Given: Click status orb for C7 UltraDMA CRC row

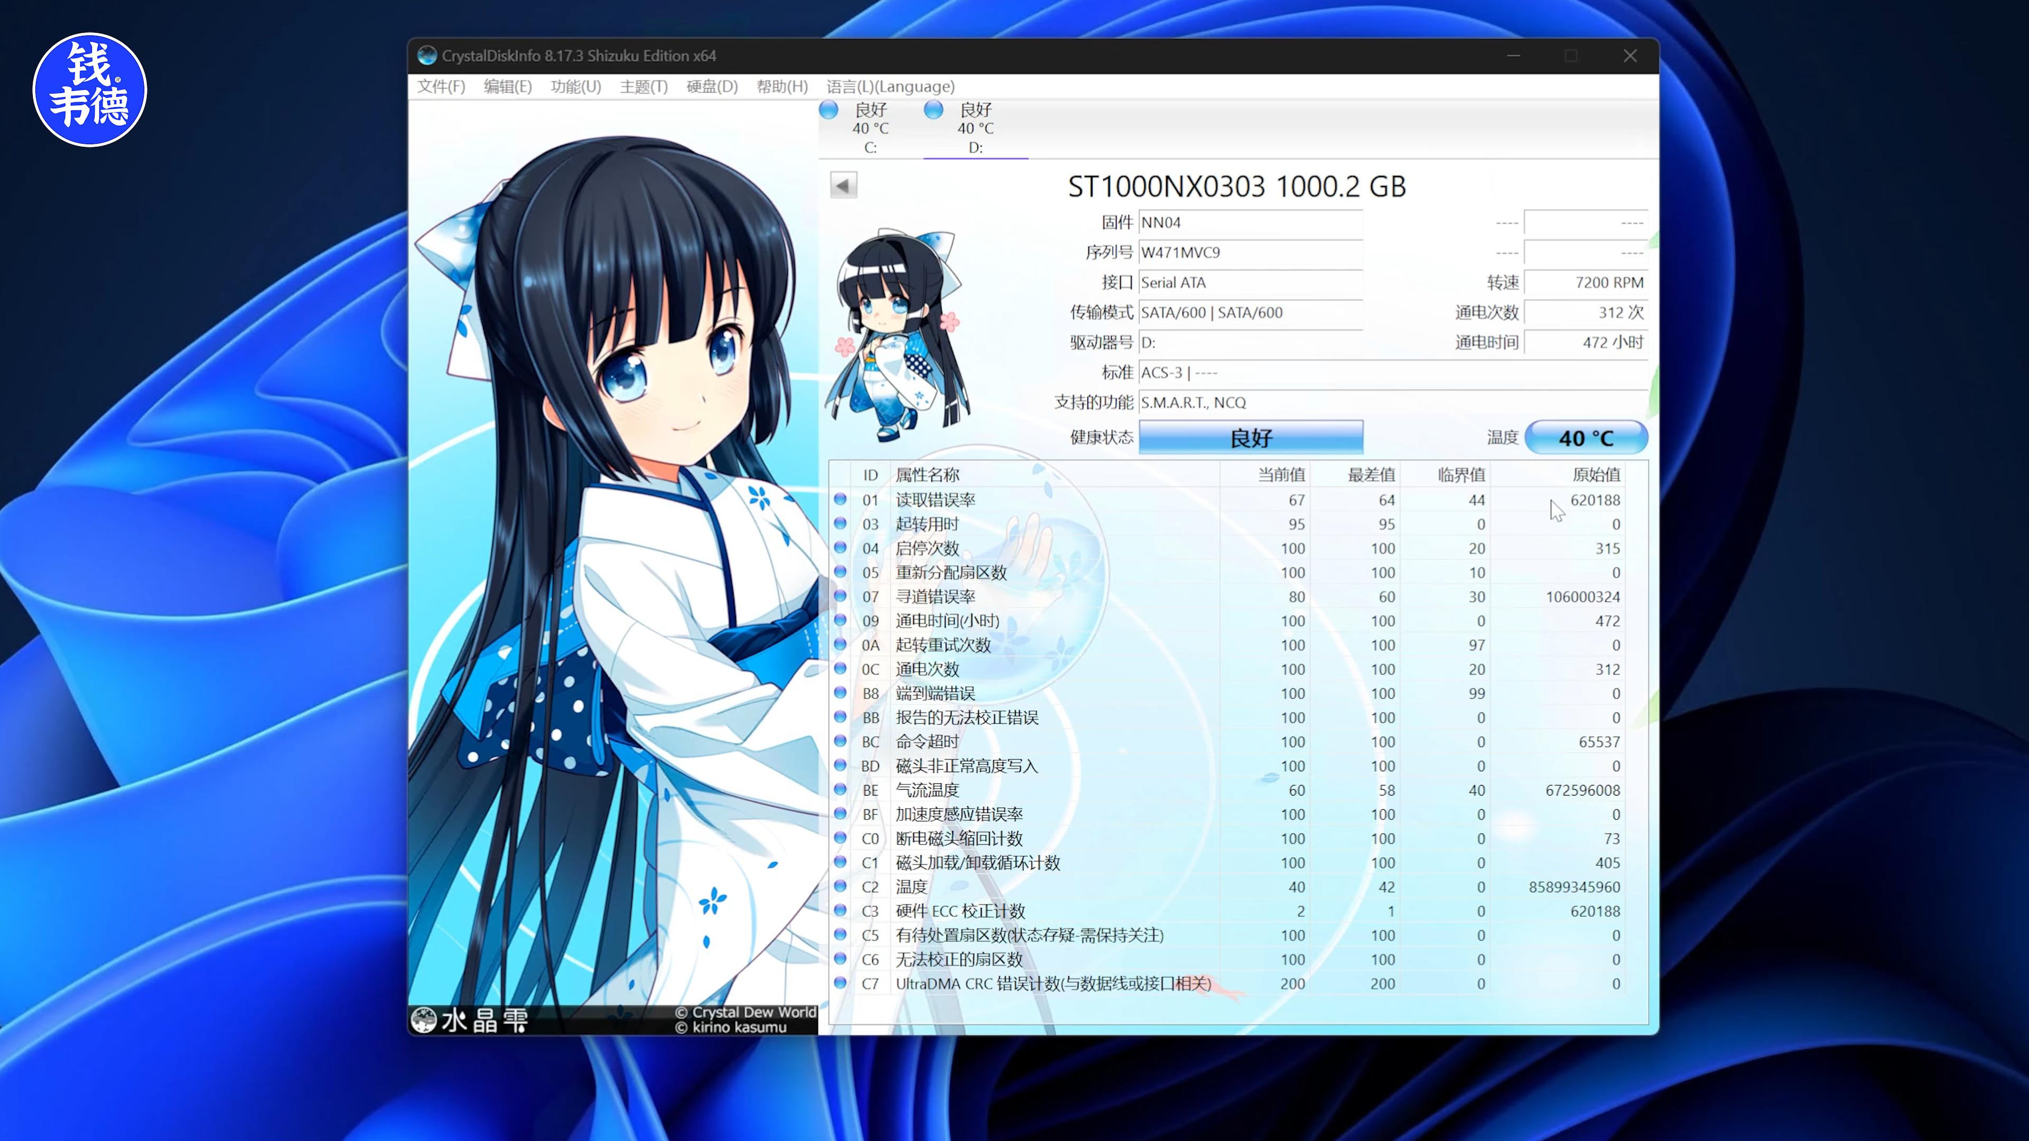Looking at the screenshot, I should point(840,983).
